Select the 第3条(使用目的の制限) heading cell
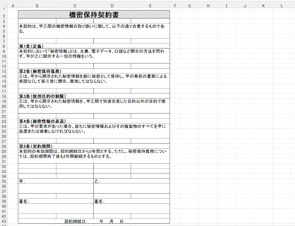 (94, 96)
